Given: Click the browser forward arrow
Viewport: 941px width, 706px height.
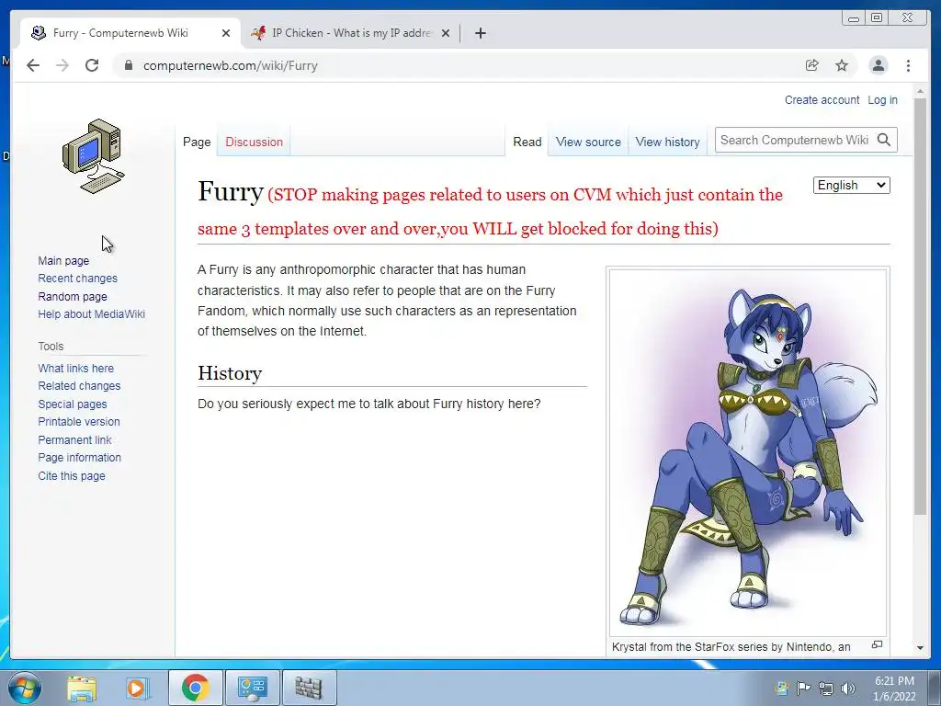Looking at the screenshot, I should click(x=62, y=65).
